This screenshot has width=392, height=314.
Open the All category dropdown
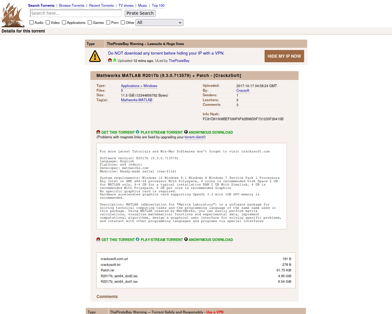point(159,22)
